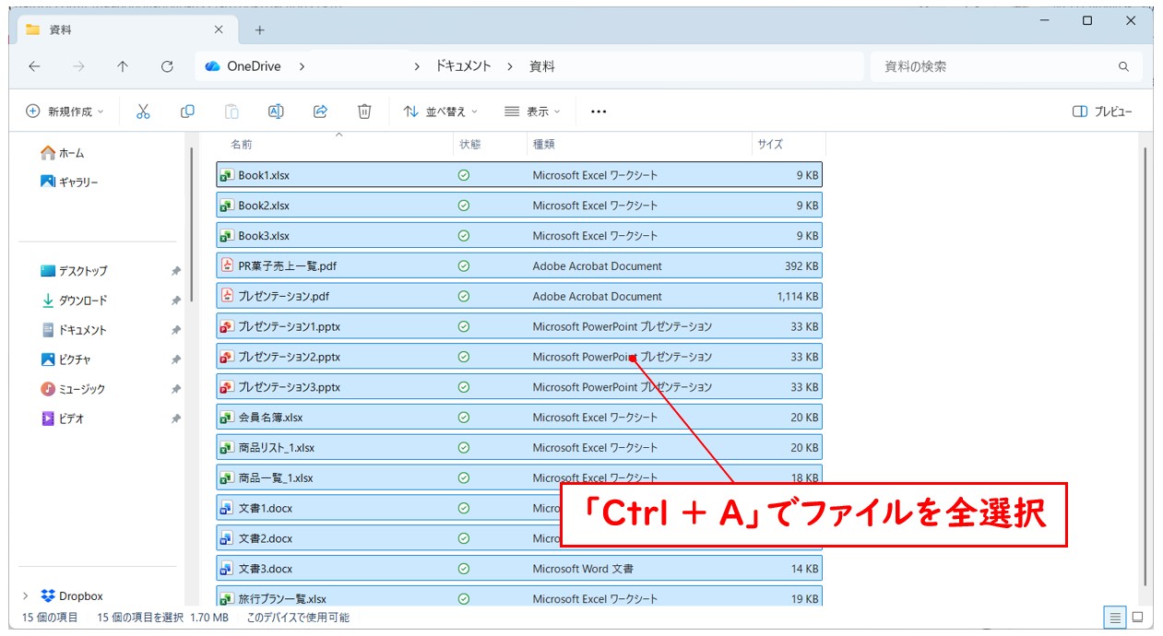The width and height of the screenshot is (1163, 636).
Task: Open sharing via the Share icon
Action: pos(320,112)
